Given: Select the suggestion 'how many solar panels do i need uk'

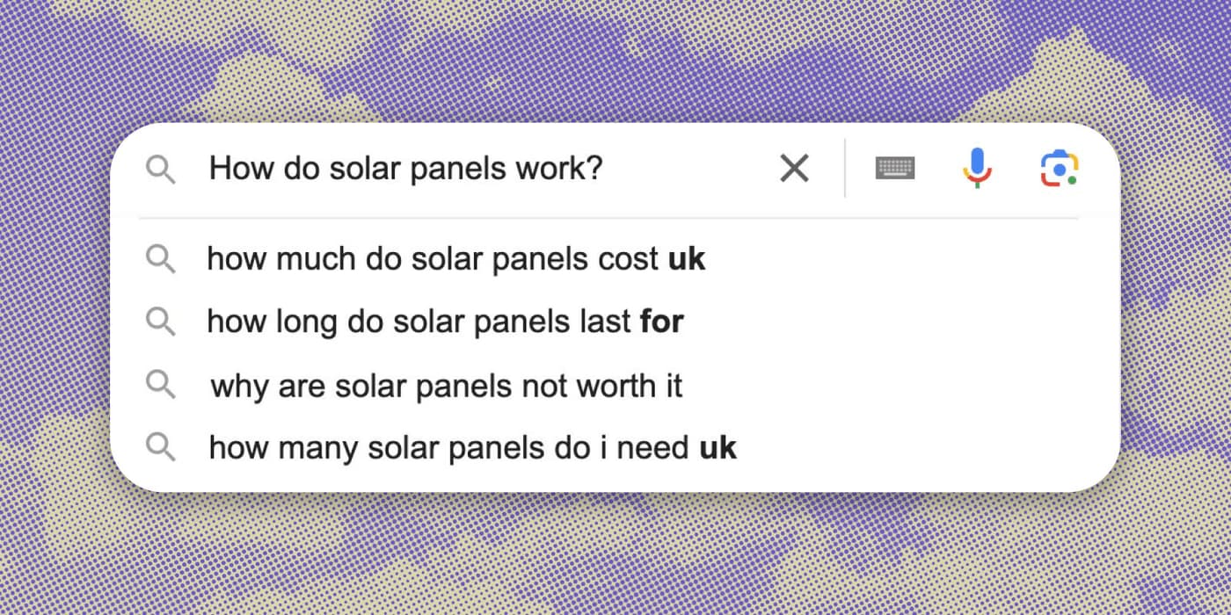Looking at the screenshot, I should (x=471, y=447).
